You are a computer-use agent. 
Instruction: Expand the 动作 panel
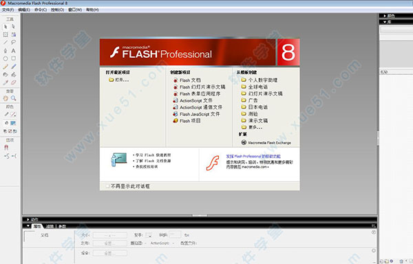(x=28, y=219)
